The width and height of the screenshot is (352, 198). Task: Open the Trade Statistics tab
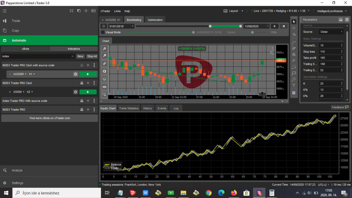point(129,108)
